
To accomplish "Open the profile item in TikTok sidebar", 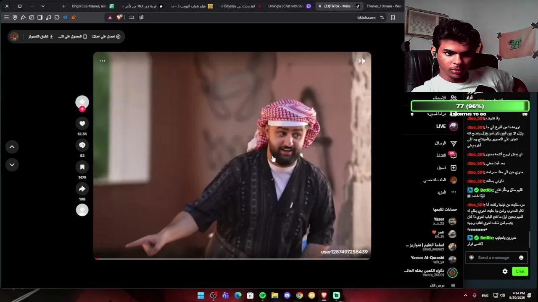I will point(440,180).
